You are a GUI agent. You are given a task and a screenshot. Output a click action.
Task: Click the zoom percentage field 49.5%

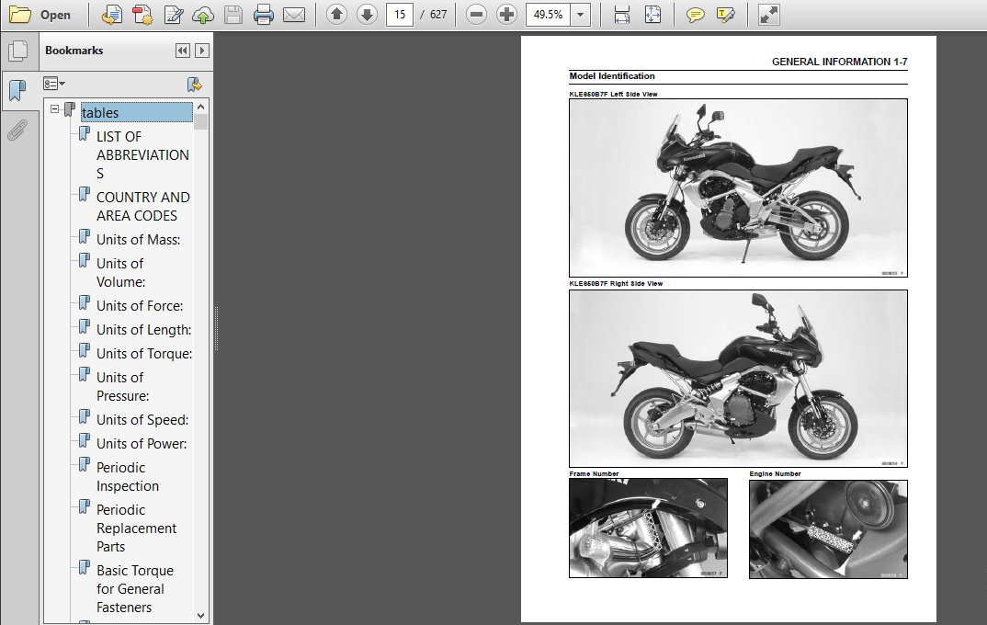coord(548,15)
